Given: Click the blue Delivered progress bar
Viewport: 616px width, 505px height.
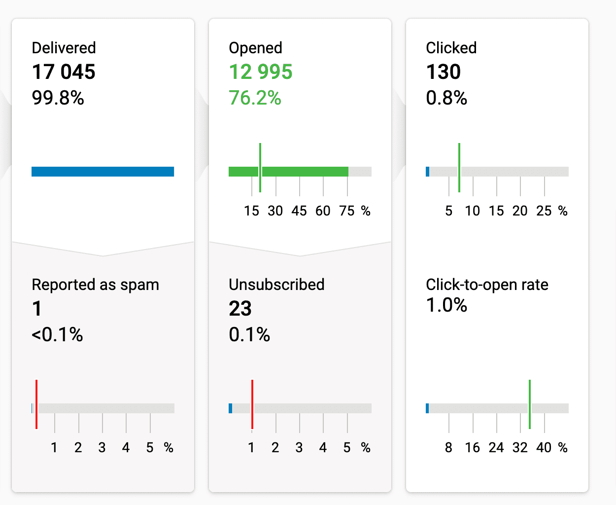Looking at the screenshot, I should [x=103, y=172].
